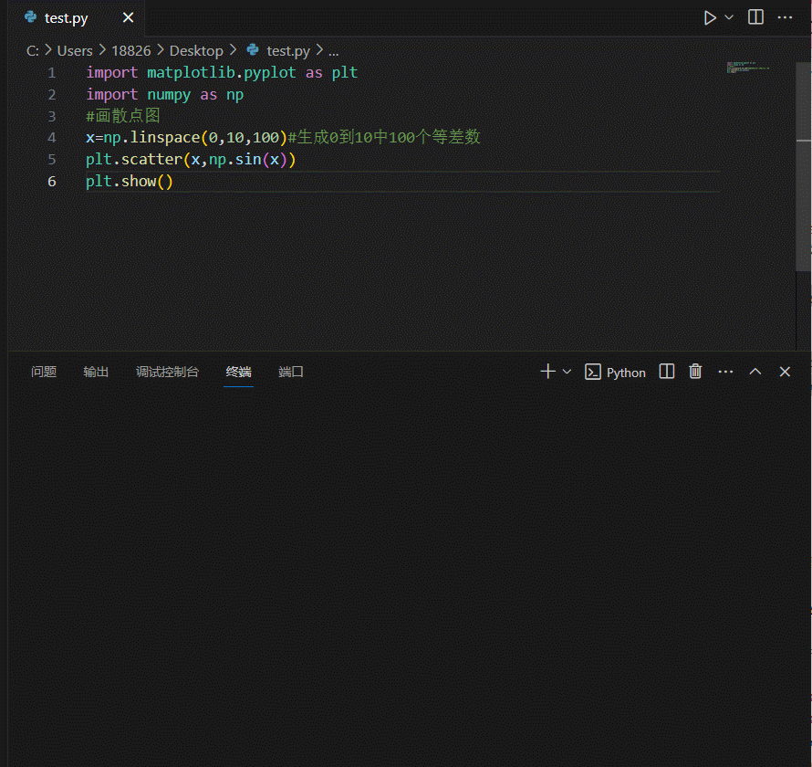This screenshot has width=812, height=767.
Task: Open the Desktop breadcrumb segment
Action: (x=196, y=51)
